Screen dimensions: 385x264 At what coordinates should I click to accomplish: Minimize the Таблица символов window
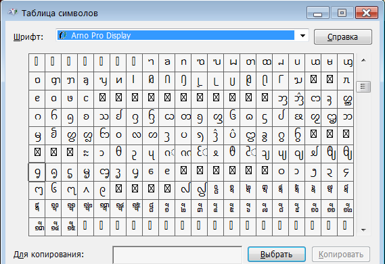pyautogui.click(x=318, y=13)
